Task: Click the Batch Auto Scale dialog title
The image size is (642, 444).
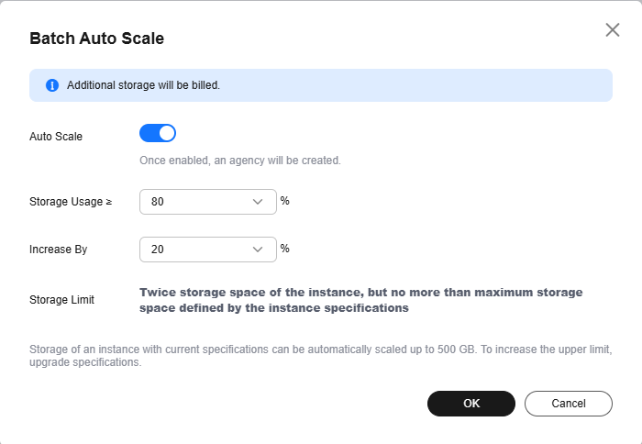Action: pyautogui.click(x=97, y=39)
